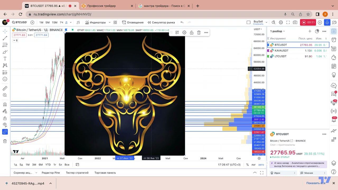Screen dimensions: 338x190
Task: Remove drawings with left toolbar trash icon
Action: click(x=5, y=141)
